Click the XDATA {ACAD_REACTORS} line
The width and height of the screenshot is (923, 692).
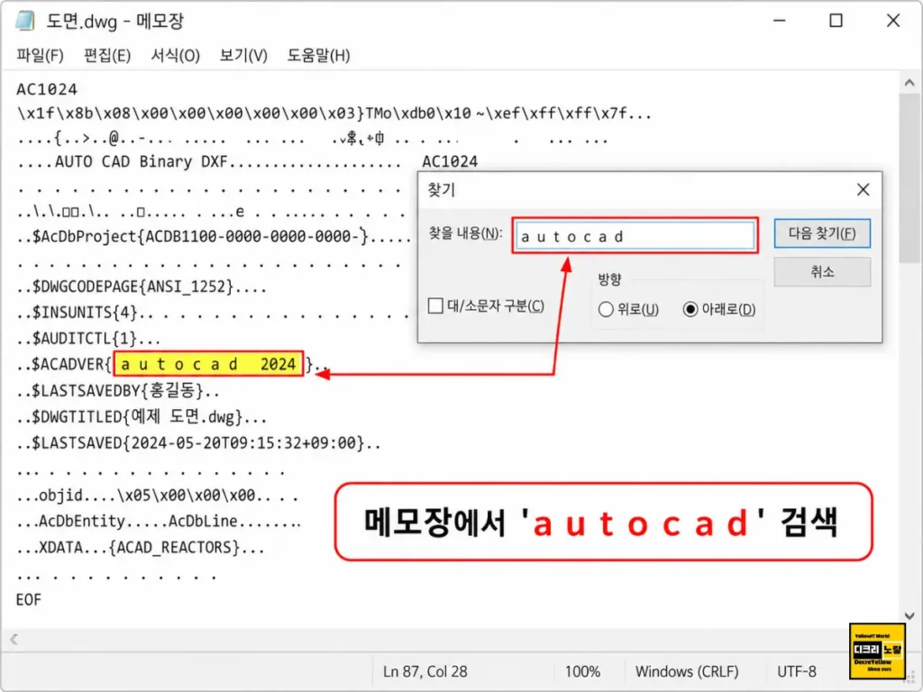[141, 548]
